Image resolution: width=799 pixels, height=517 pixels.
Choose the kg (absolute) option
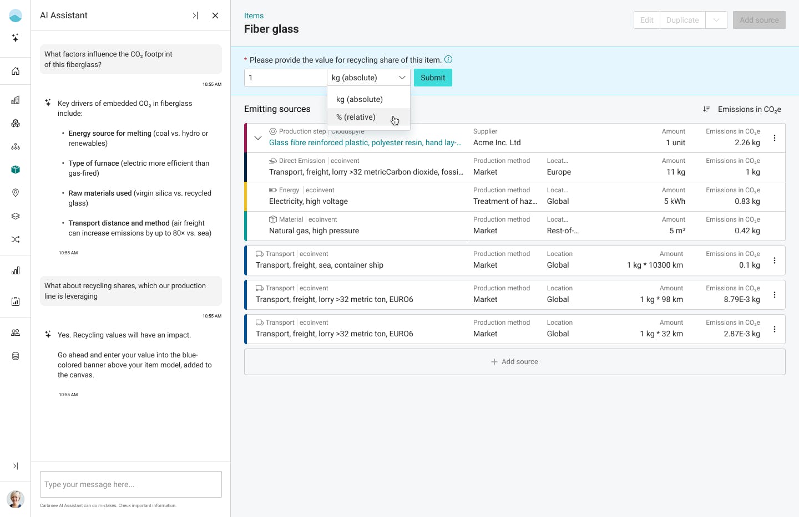[360, 100]
